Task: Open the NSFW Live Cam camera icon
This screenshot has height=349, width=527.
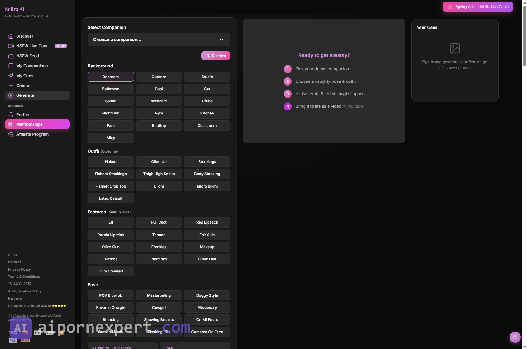Action: 11,46
